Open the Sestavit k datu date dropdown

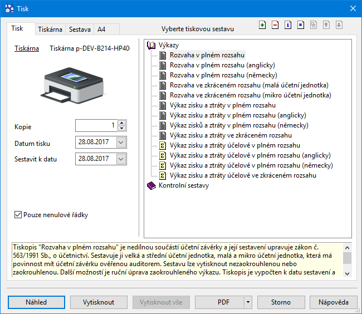[121, 159]
